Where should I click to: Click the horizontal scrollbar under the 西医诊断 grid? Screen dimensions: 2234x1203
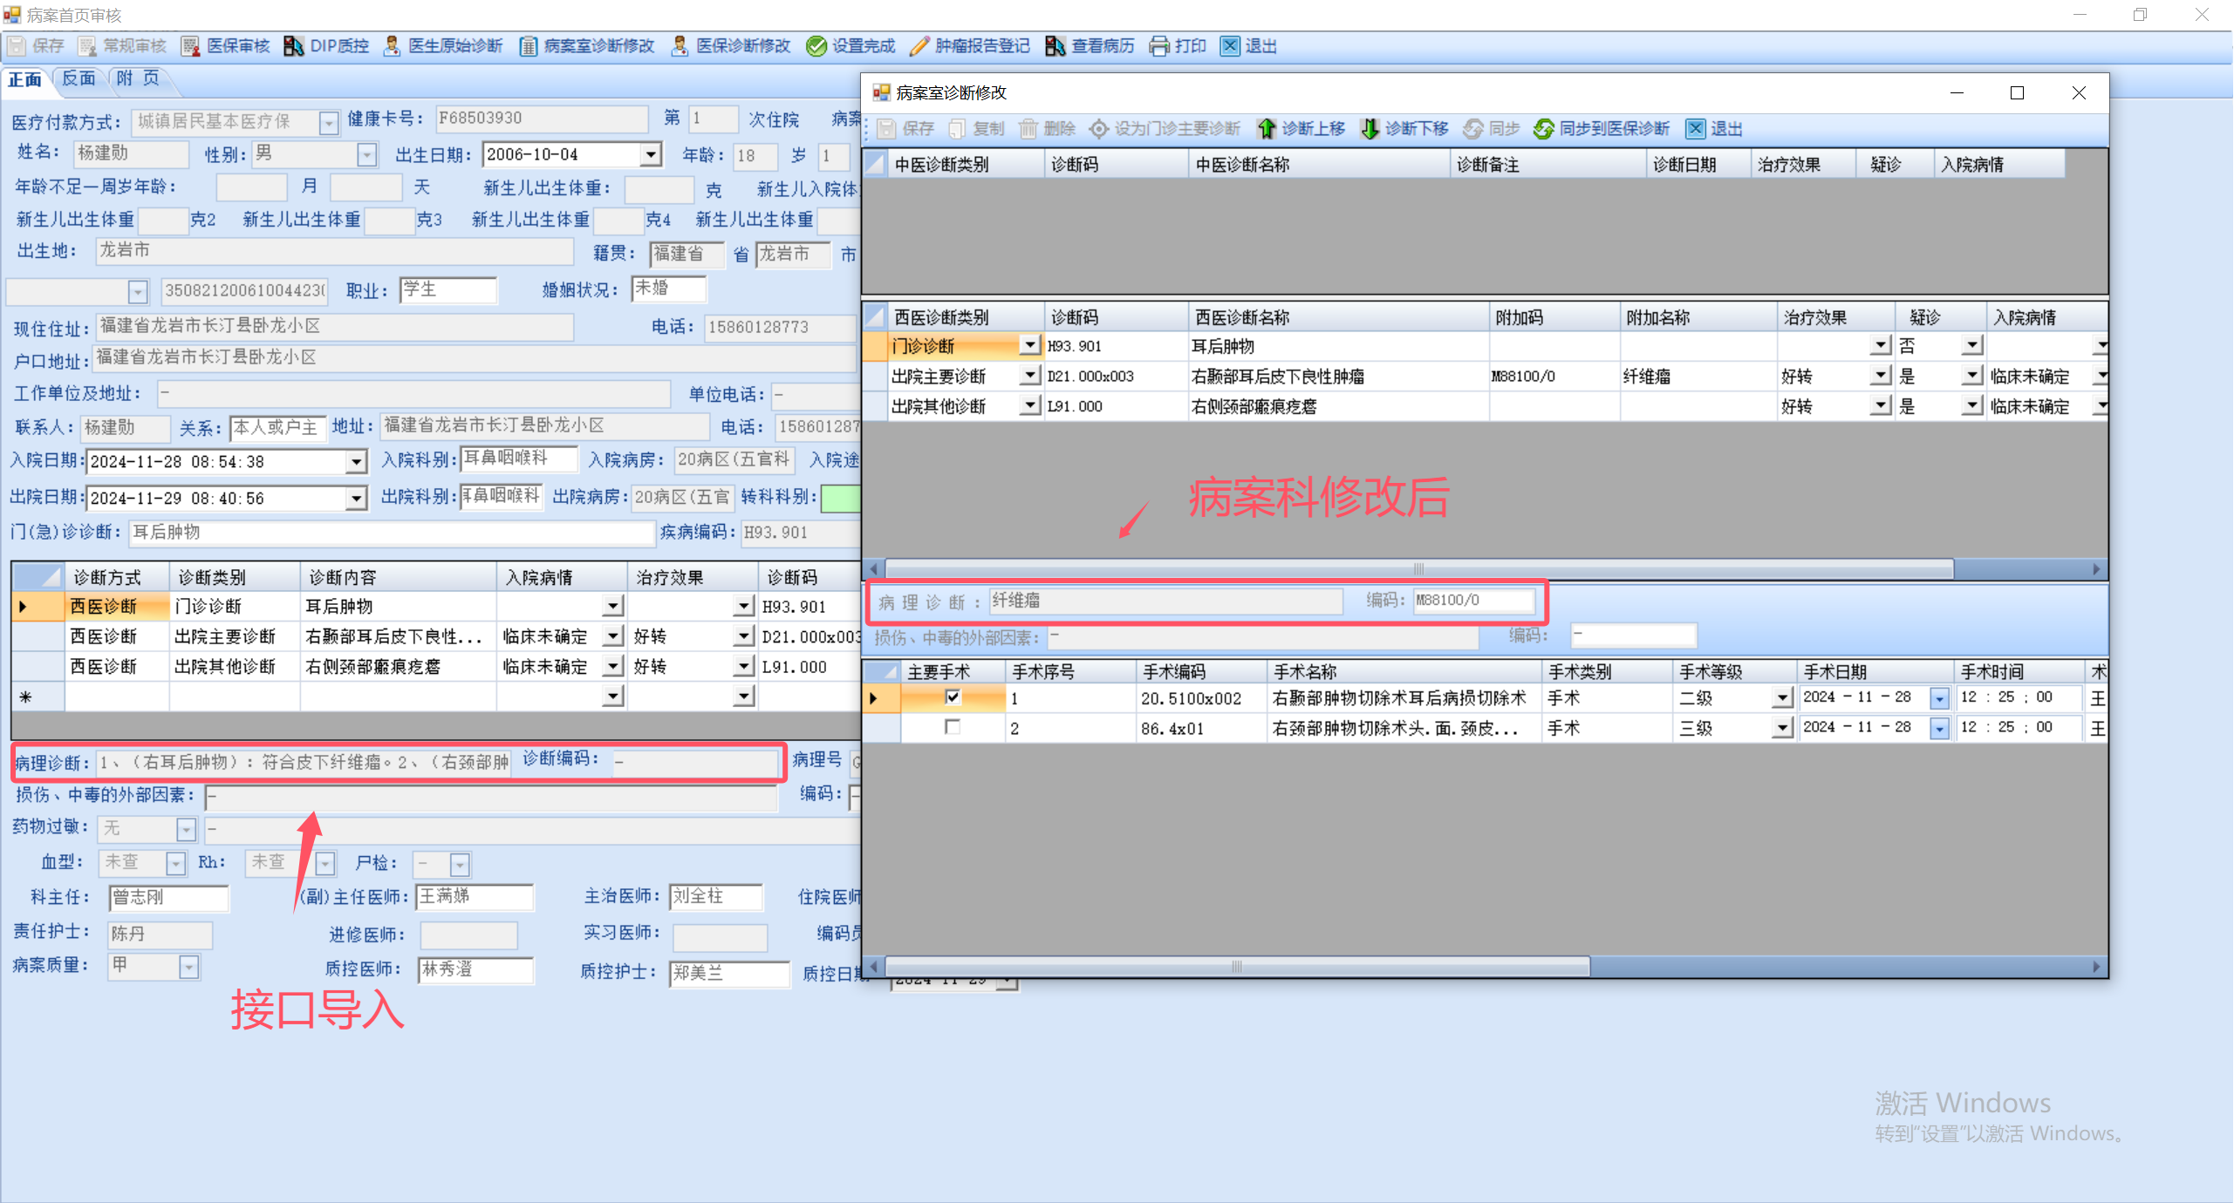1418,569
